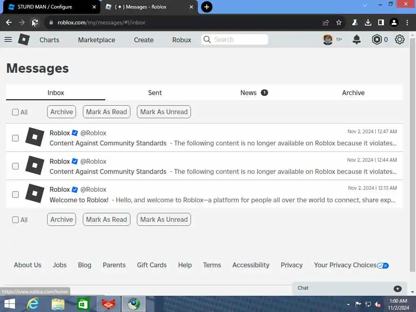Open browser three-dot menu

pos(407,23)
